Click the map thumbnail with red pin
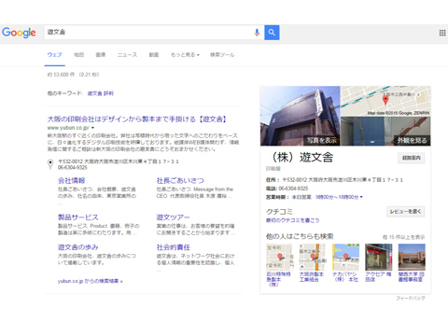 385,101
